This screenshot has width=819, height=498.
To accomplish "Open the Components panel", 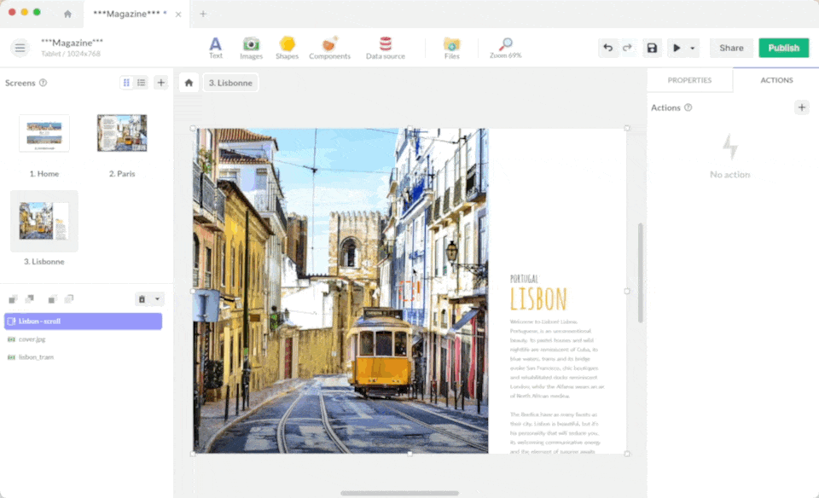I will click(x=329, y=48).
